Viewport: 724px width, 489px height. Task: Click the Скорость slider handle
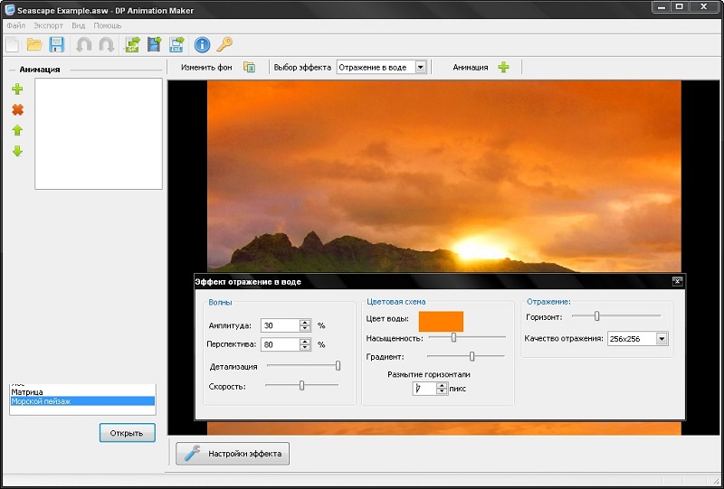click(301, 385)
